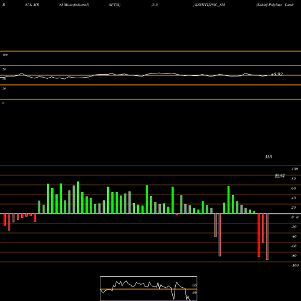Click the RSI axis label 70
This screenshot has width=301, height=301.
click(4, 69)
